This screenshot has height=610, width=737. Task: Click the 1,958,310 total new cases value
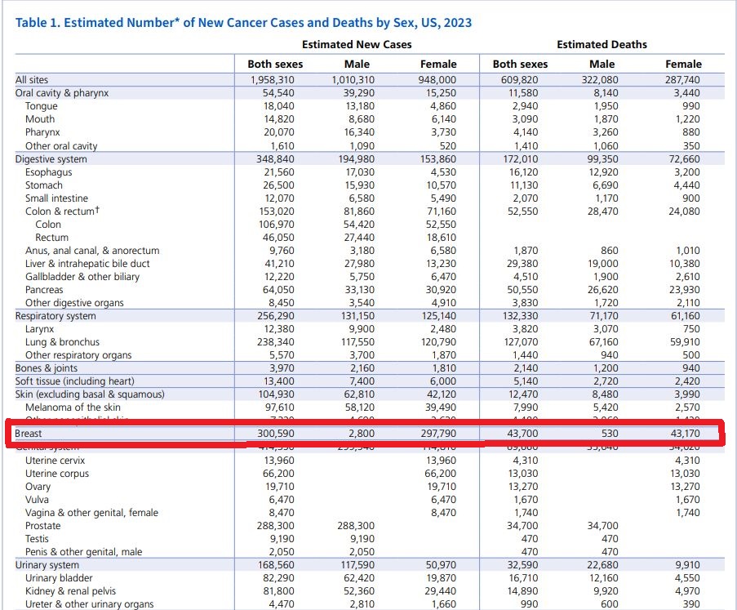click(x=275, y=80)
